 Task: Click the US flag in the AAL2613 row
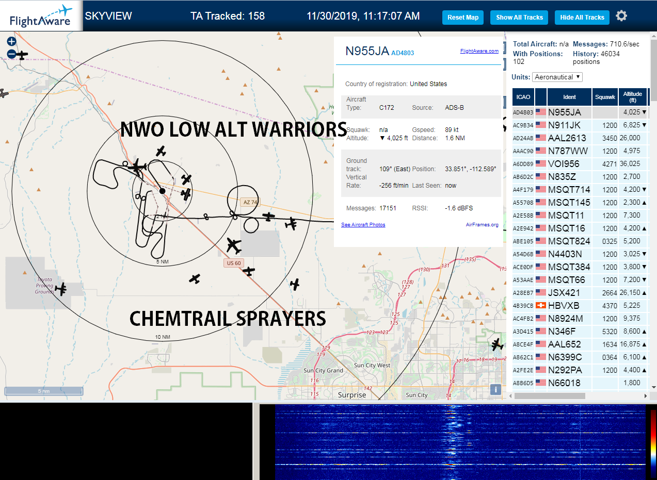click(541, 138)
